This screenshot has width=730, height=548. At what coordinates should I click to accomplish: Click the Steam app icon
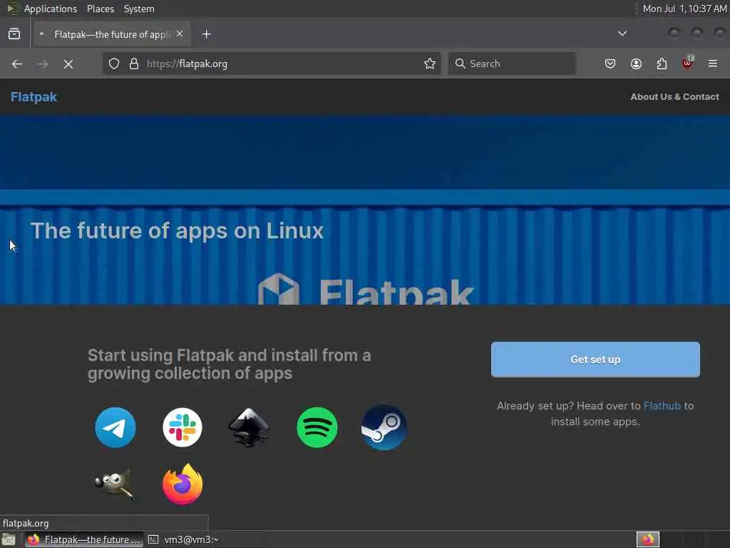(x=384, y=427)
